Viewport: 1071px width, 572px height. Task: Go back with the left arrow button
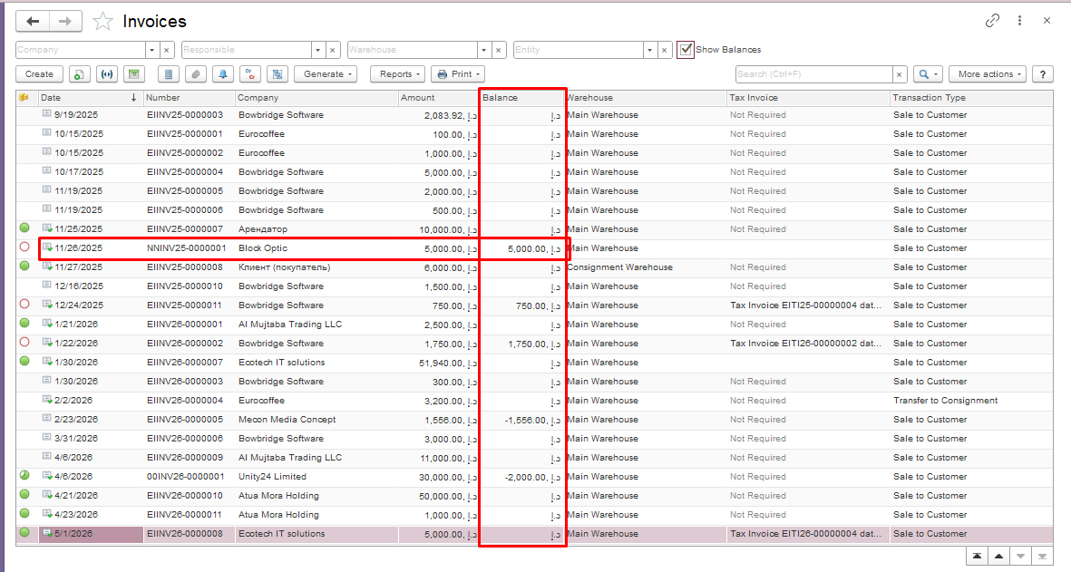click(x=32, y=21)
